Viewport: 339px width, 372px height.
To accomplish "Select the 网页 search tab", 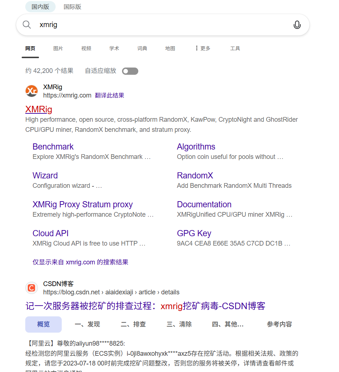I will [x=30, y=48].
